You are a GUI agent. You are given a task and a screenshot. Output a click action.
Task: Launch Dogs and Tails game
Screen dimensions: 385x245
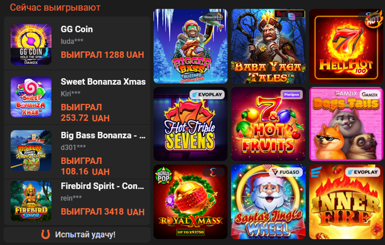pyautogui.click(x=346, y=124)
